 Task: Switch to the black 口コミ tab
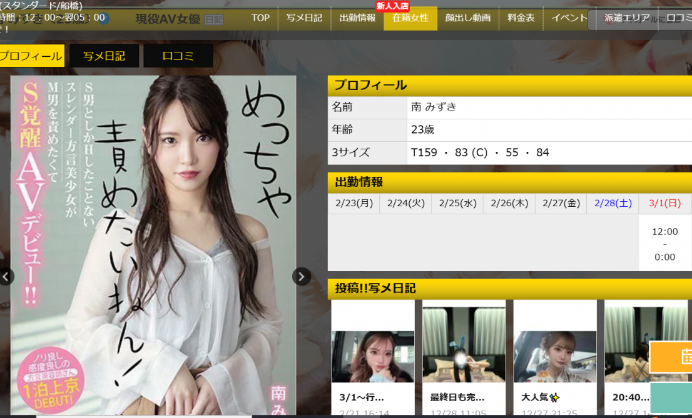click(x=178, y=56)
